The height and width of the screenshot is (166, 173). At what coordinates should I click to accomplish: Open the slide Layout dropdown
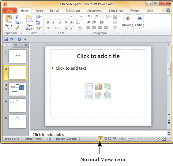click(39, 17)
